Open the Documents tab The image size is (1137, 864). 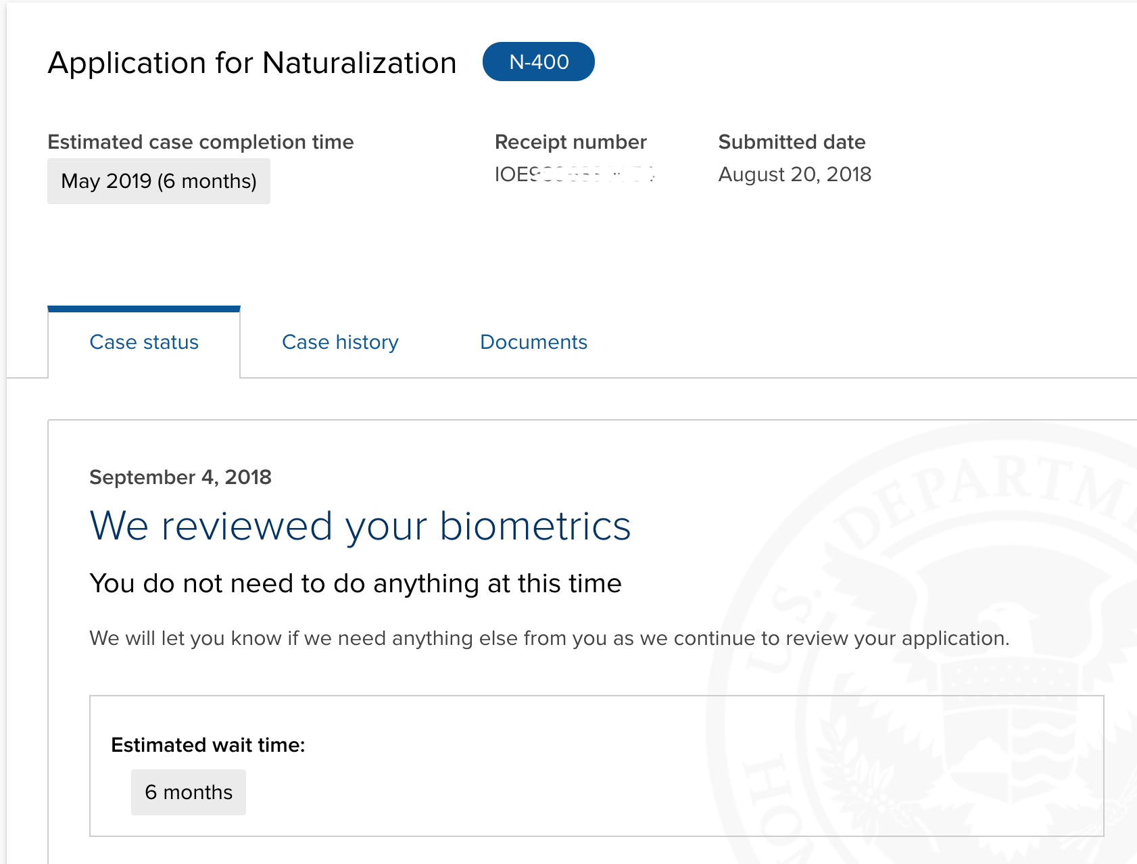(533, 342)
